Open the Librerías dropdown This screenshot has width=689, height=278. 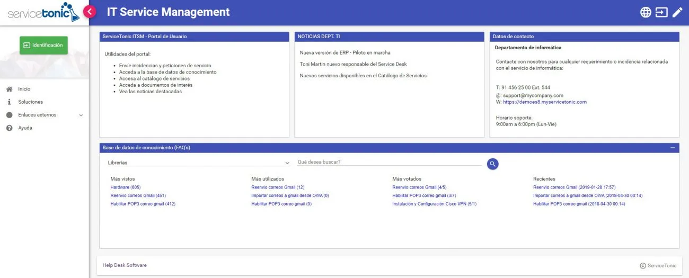coord(198,163)
